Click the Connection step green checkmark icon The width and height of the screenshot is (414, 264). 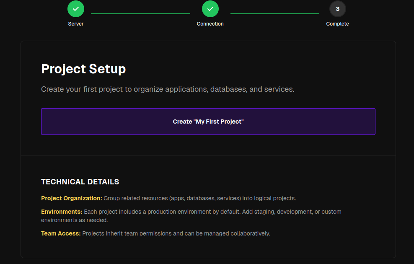pos(210,9)
